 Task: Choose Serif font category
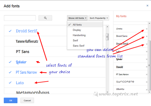(x=85, y=40)
